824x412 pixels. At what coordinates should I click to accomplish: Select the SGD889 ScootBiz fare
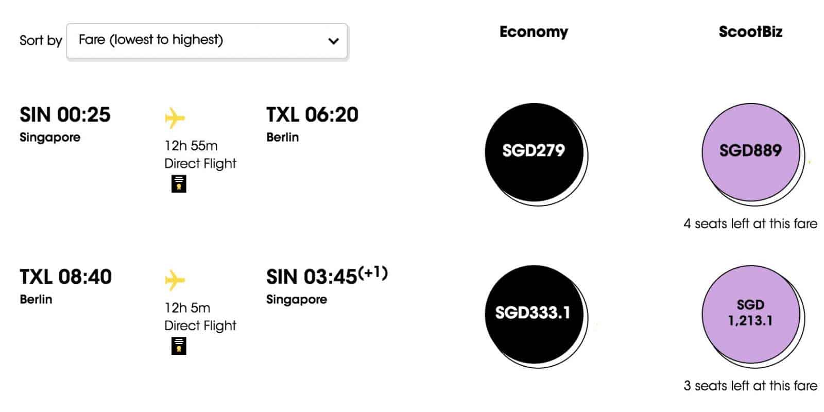pyautogui.click(x=750, y=151)
